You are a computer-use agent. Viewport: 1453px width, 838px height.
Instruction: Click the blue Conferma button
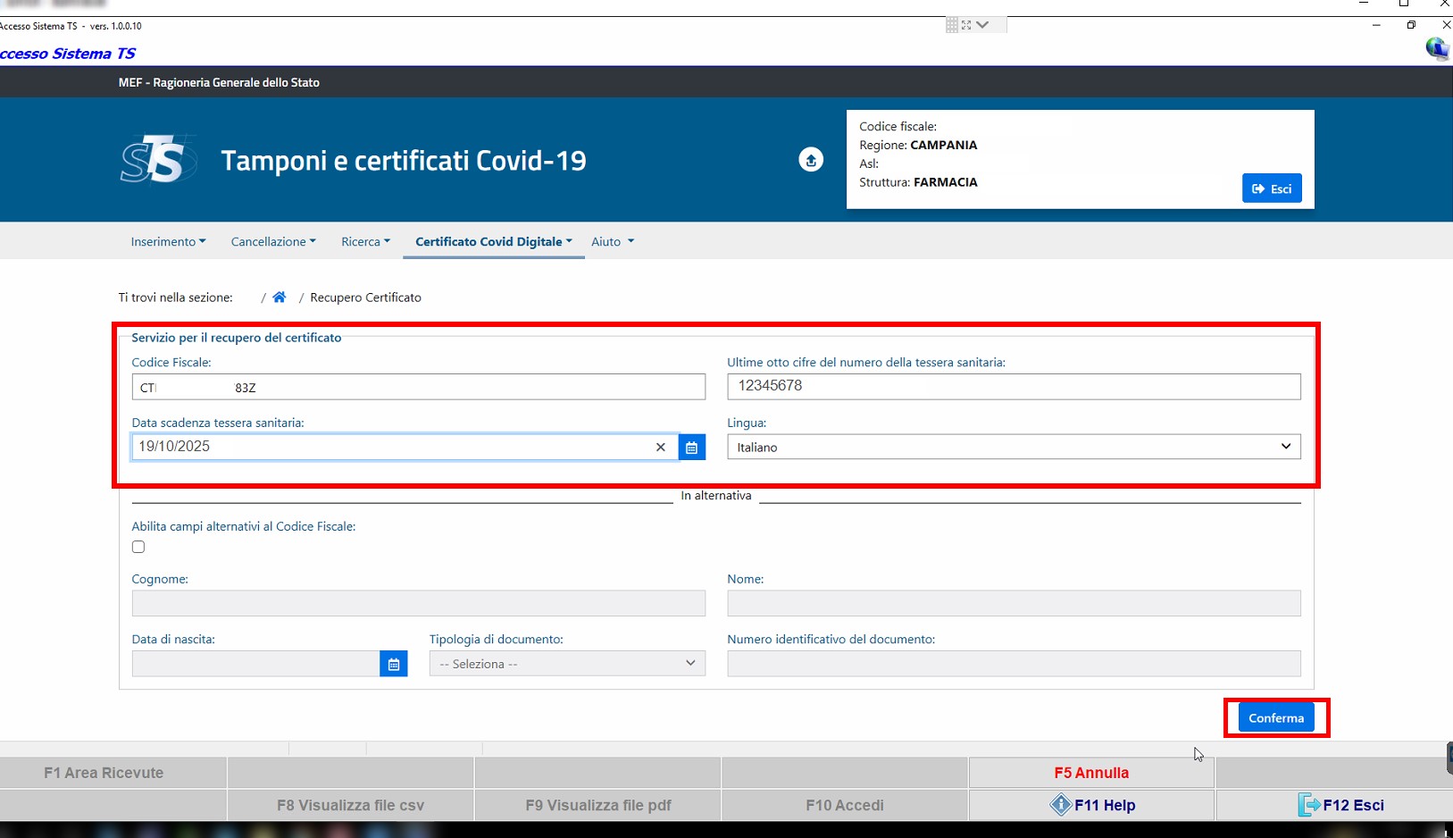pos(1275,717)
